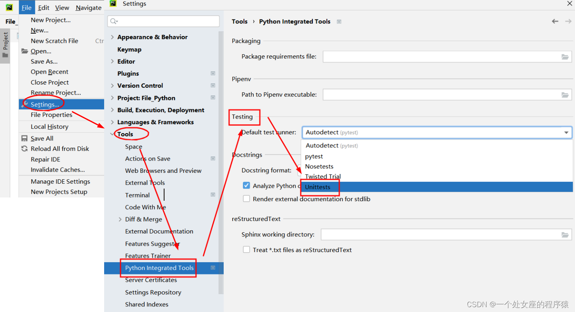Click the wrench icon beside Settings...
Image resolution: width=575 pixels, height=312 pixels.
click(x=25, y=104)
